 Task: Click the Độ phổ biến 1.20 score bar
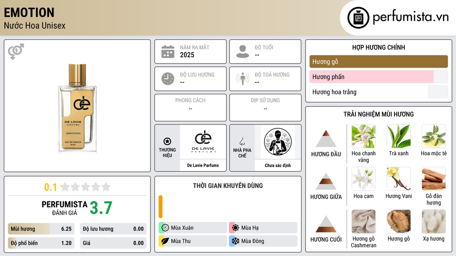pyautogui.click(x=41, y=243)
